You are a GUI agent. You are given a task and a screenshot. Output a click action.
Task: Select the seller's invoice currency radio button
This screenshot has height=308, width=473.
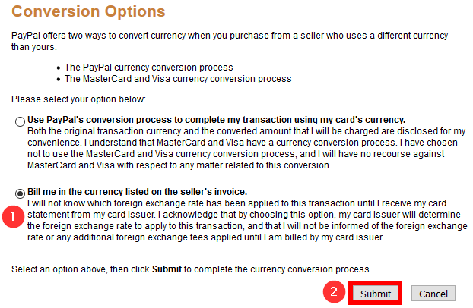click(19, 193)
